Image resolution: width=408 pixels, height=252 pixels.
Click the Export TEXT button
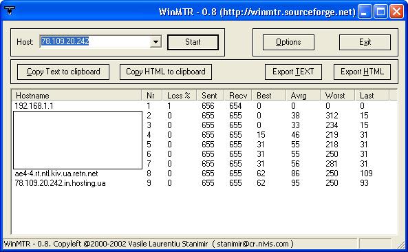[293, 72]
